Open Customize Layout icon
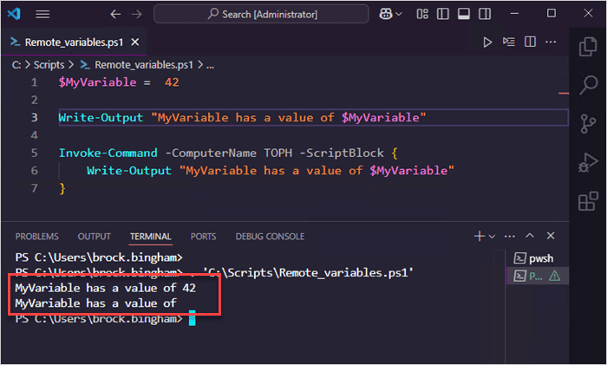This screenshot has height=365, width=607. (422, 15)
